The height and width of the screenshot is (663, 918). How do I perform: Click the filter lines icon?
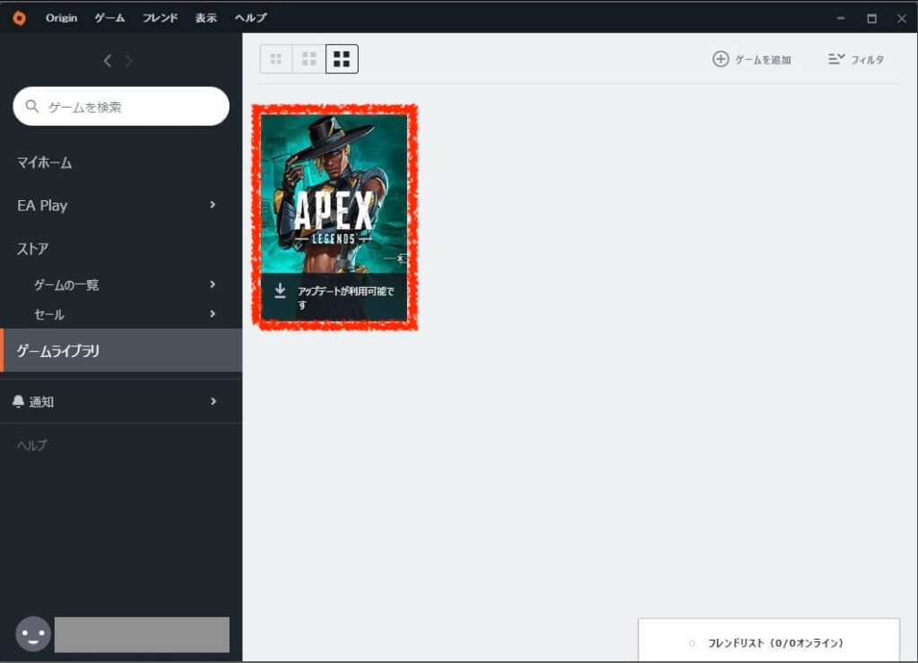point(836,58)
